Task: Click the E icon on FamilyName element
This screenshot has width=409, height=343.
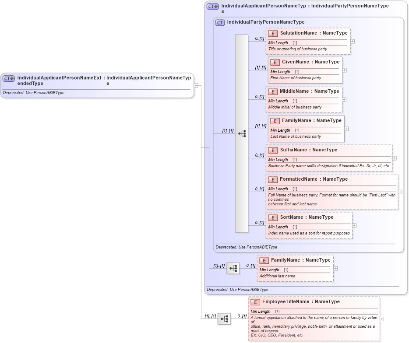Action: [275, 121]
